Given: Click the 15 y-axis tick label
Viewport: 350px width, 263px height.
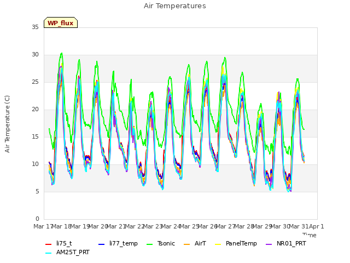Looking at the screenshot, I should click(35, 136).
